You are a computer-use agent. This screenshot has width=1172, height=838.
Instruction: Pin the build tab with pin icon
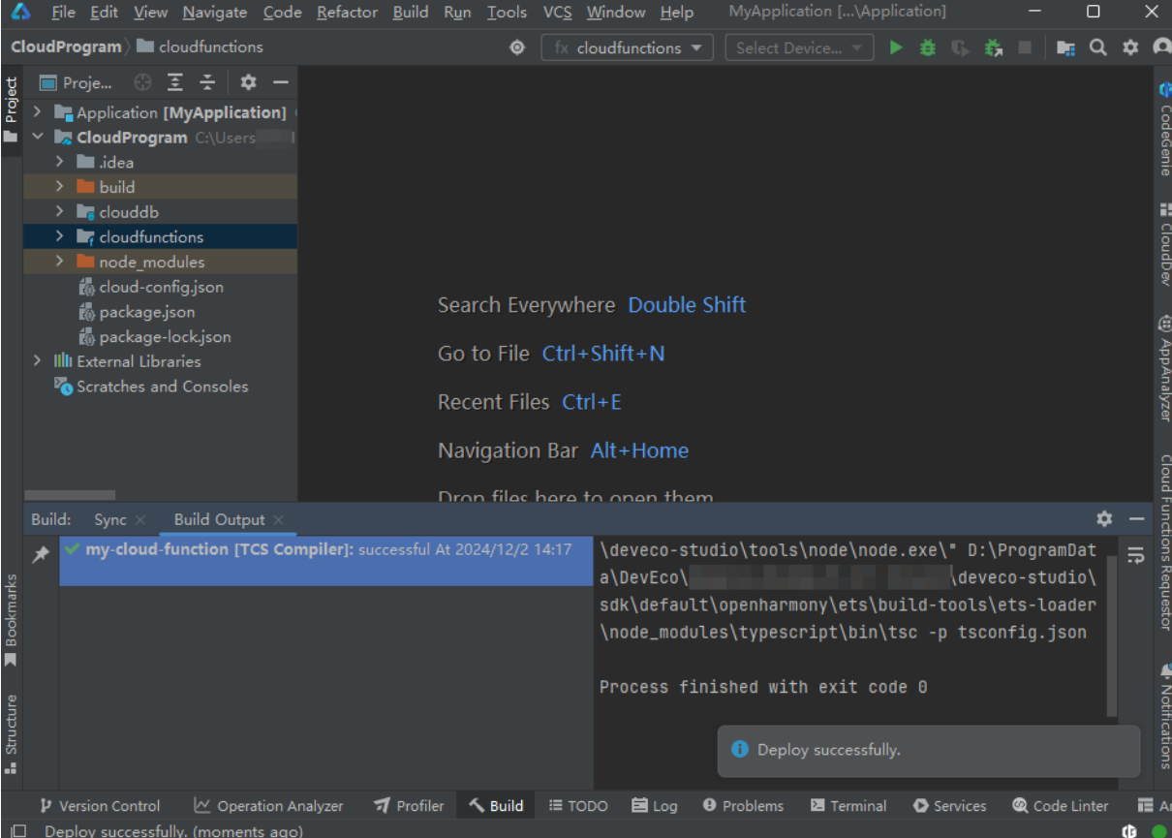coord(41,555)
